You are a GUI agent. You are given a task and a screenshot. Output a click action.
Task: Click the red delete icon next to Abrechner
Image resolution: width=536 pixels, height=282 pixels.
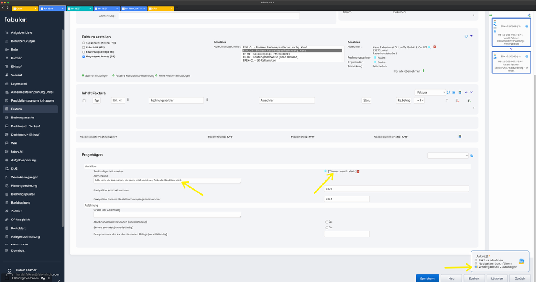435,47
